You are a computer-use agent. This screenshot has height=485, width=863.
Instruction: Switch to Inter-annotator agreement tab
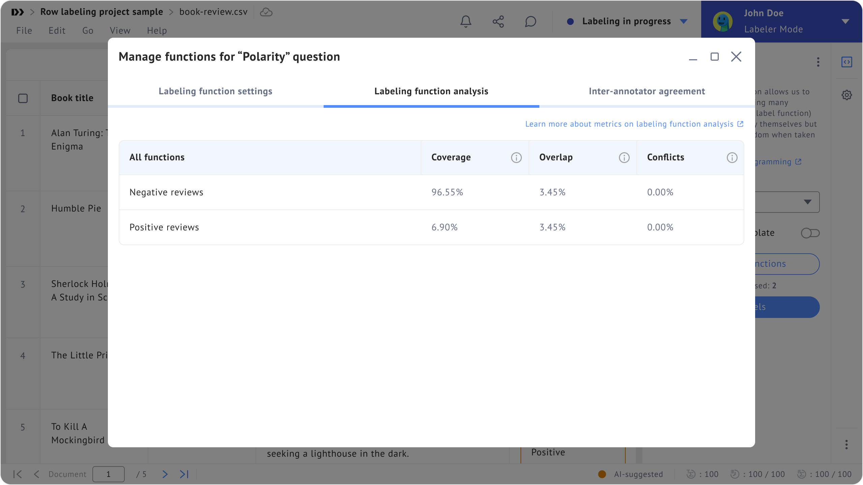[647, 91]
